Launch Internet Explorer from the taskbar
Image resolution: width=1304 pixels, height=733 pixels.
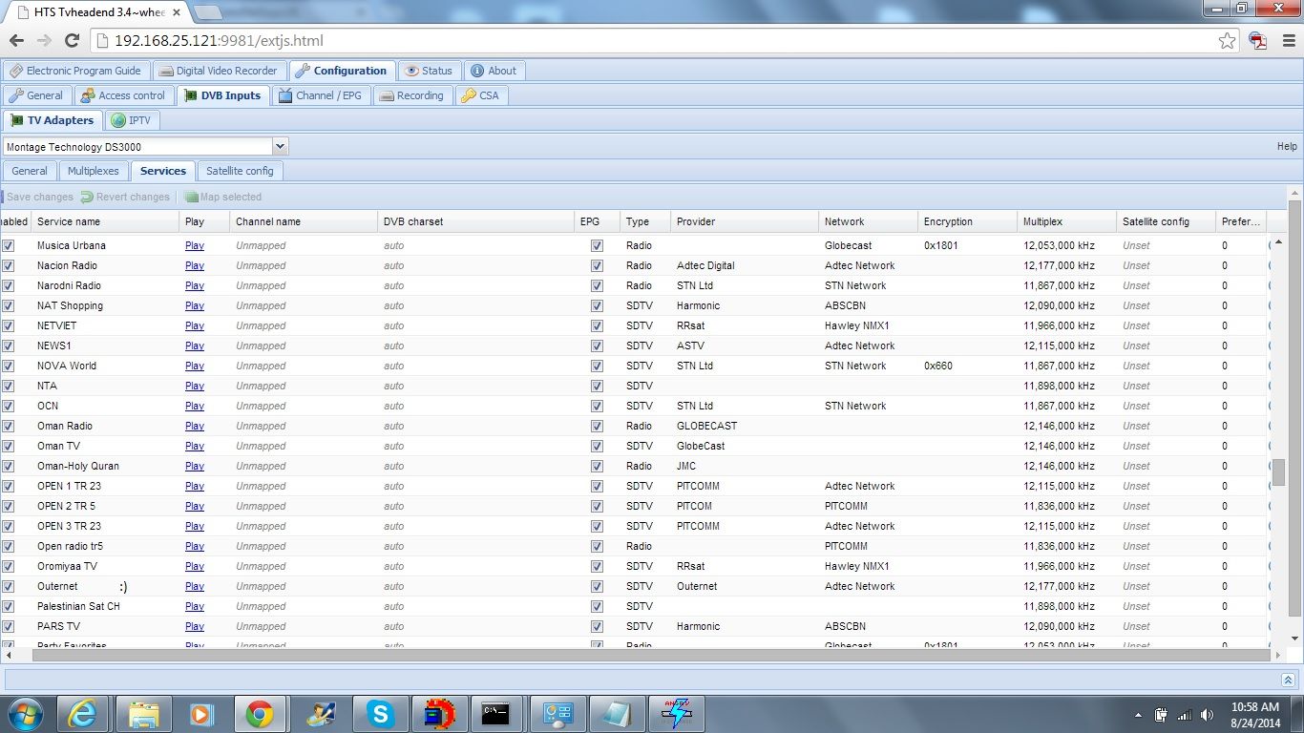(x=85, y=714)
